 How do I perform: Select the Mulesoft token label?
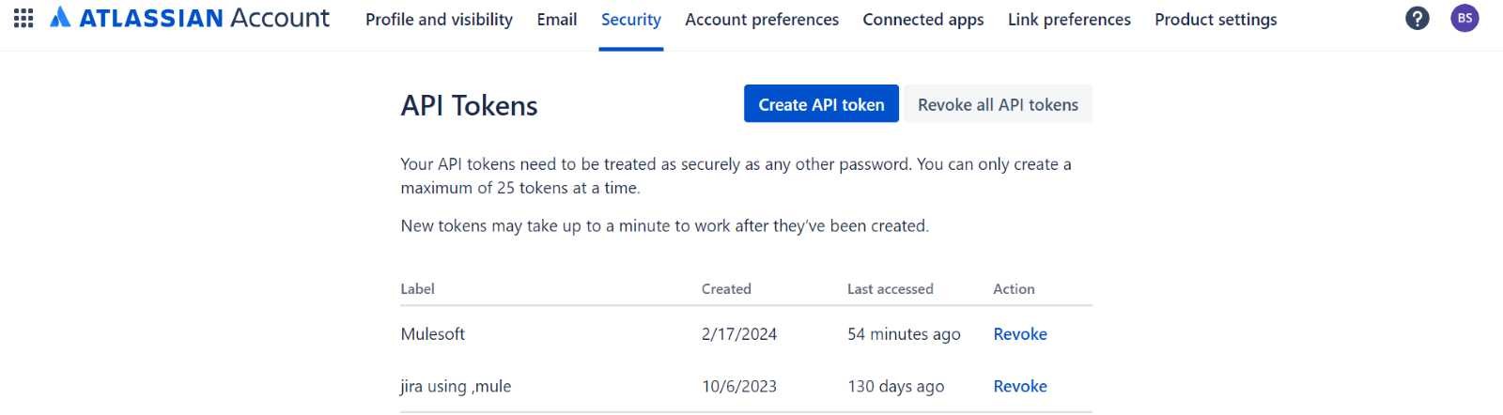[x=433, y=334]
